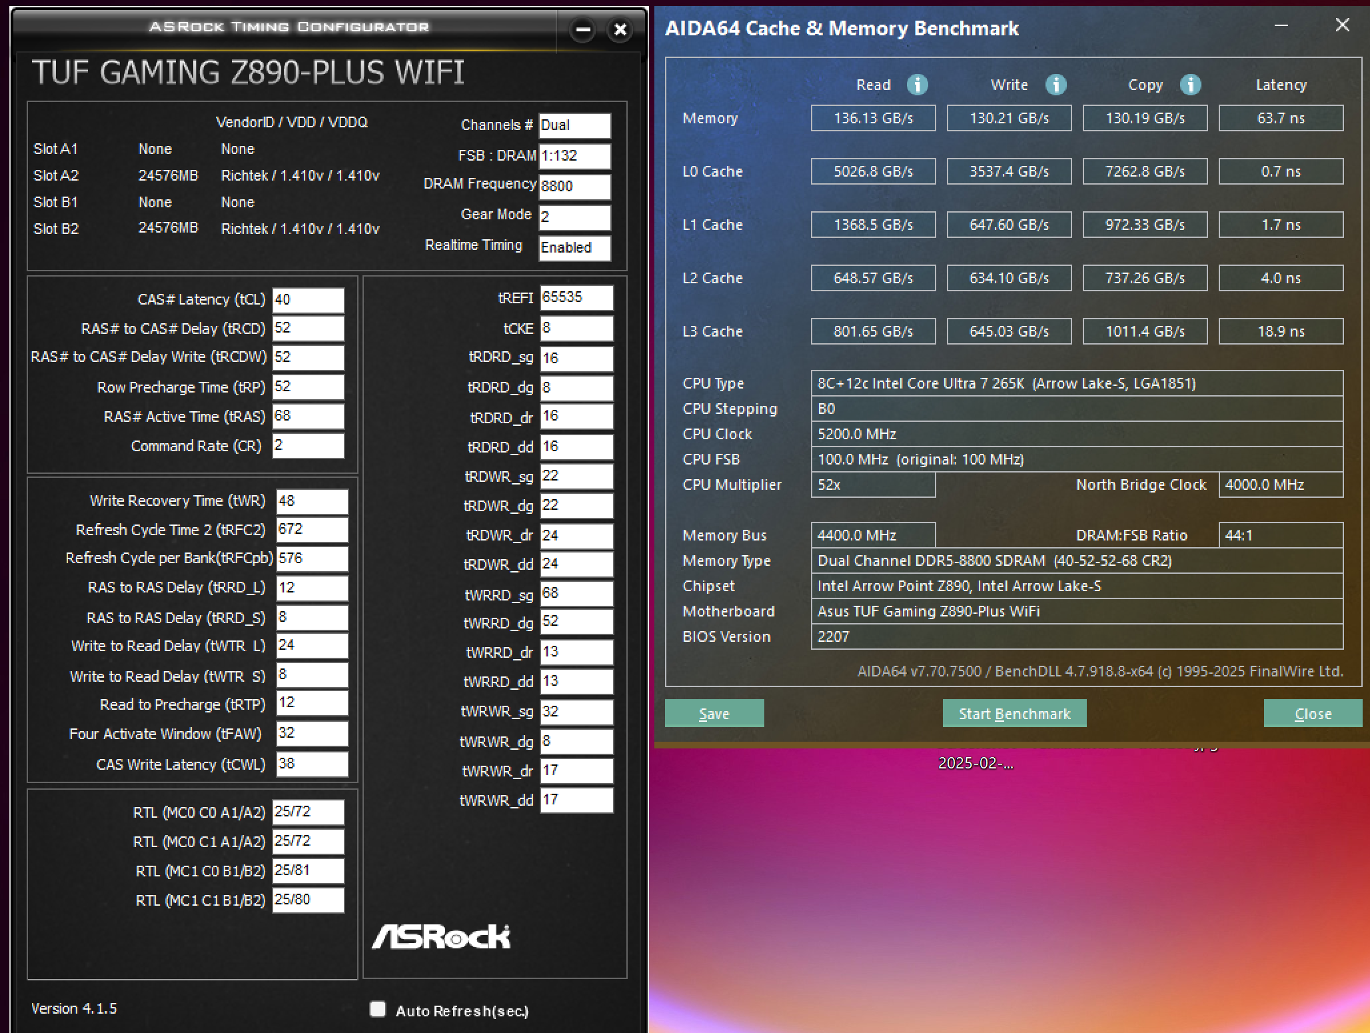Click the DRAM Frequency field
Image resolution: width=1370 pixels, height=1033 pixels.
pos(574,186)
